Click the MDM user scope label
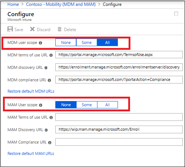The height and width of the screenshot is (167, 185). (x=22, y=42)
